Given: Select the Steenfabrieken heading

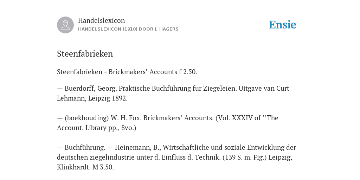Looking at the screenshot, I should (85, 54).
